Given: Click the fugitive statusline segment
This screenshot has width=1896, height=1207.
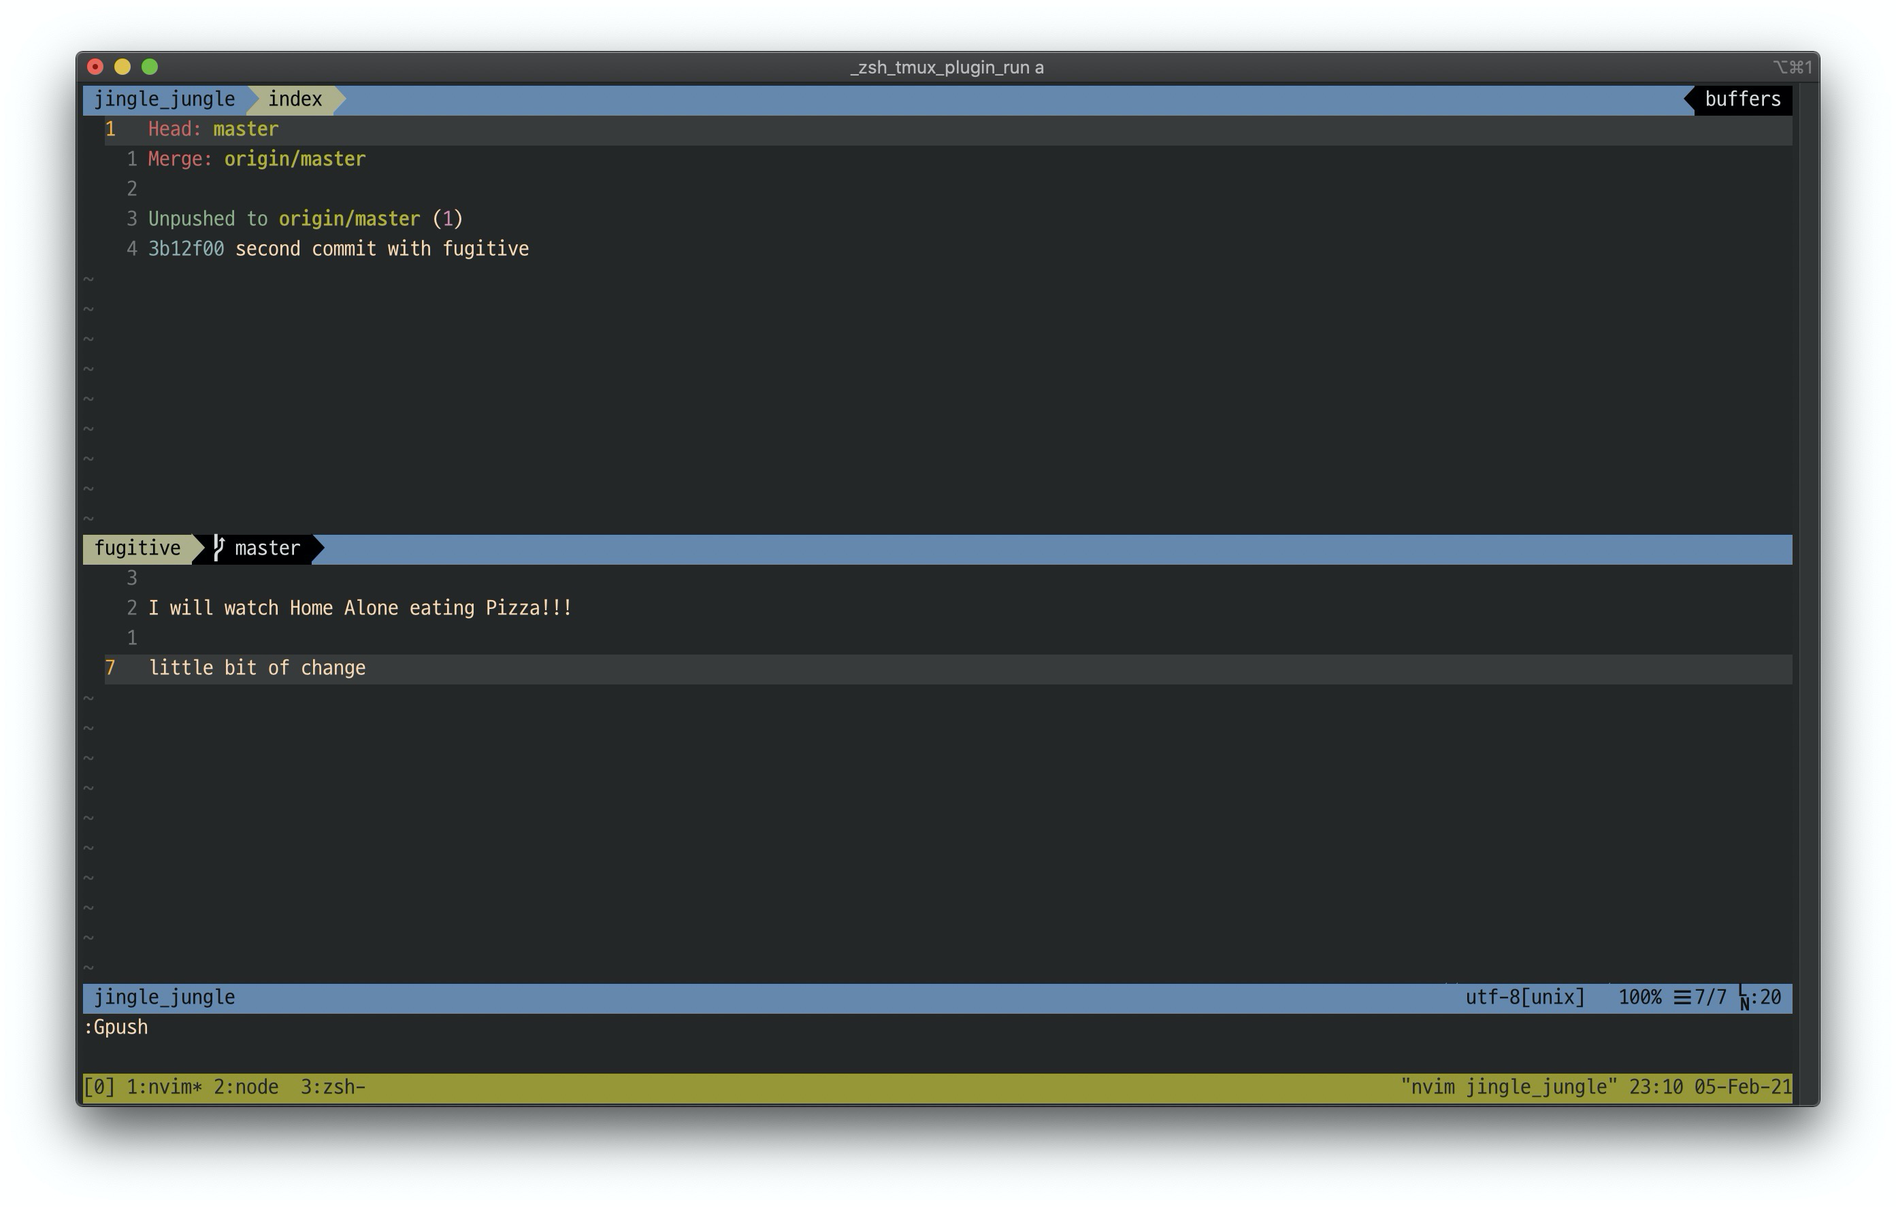Looking at the screenshot, I should pos(137,549).
